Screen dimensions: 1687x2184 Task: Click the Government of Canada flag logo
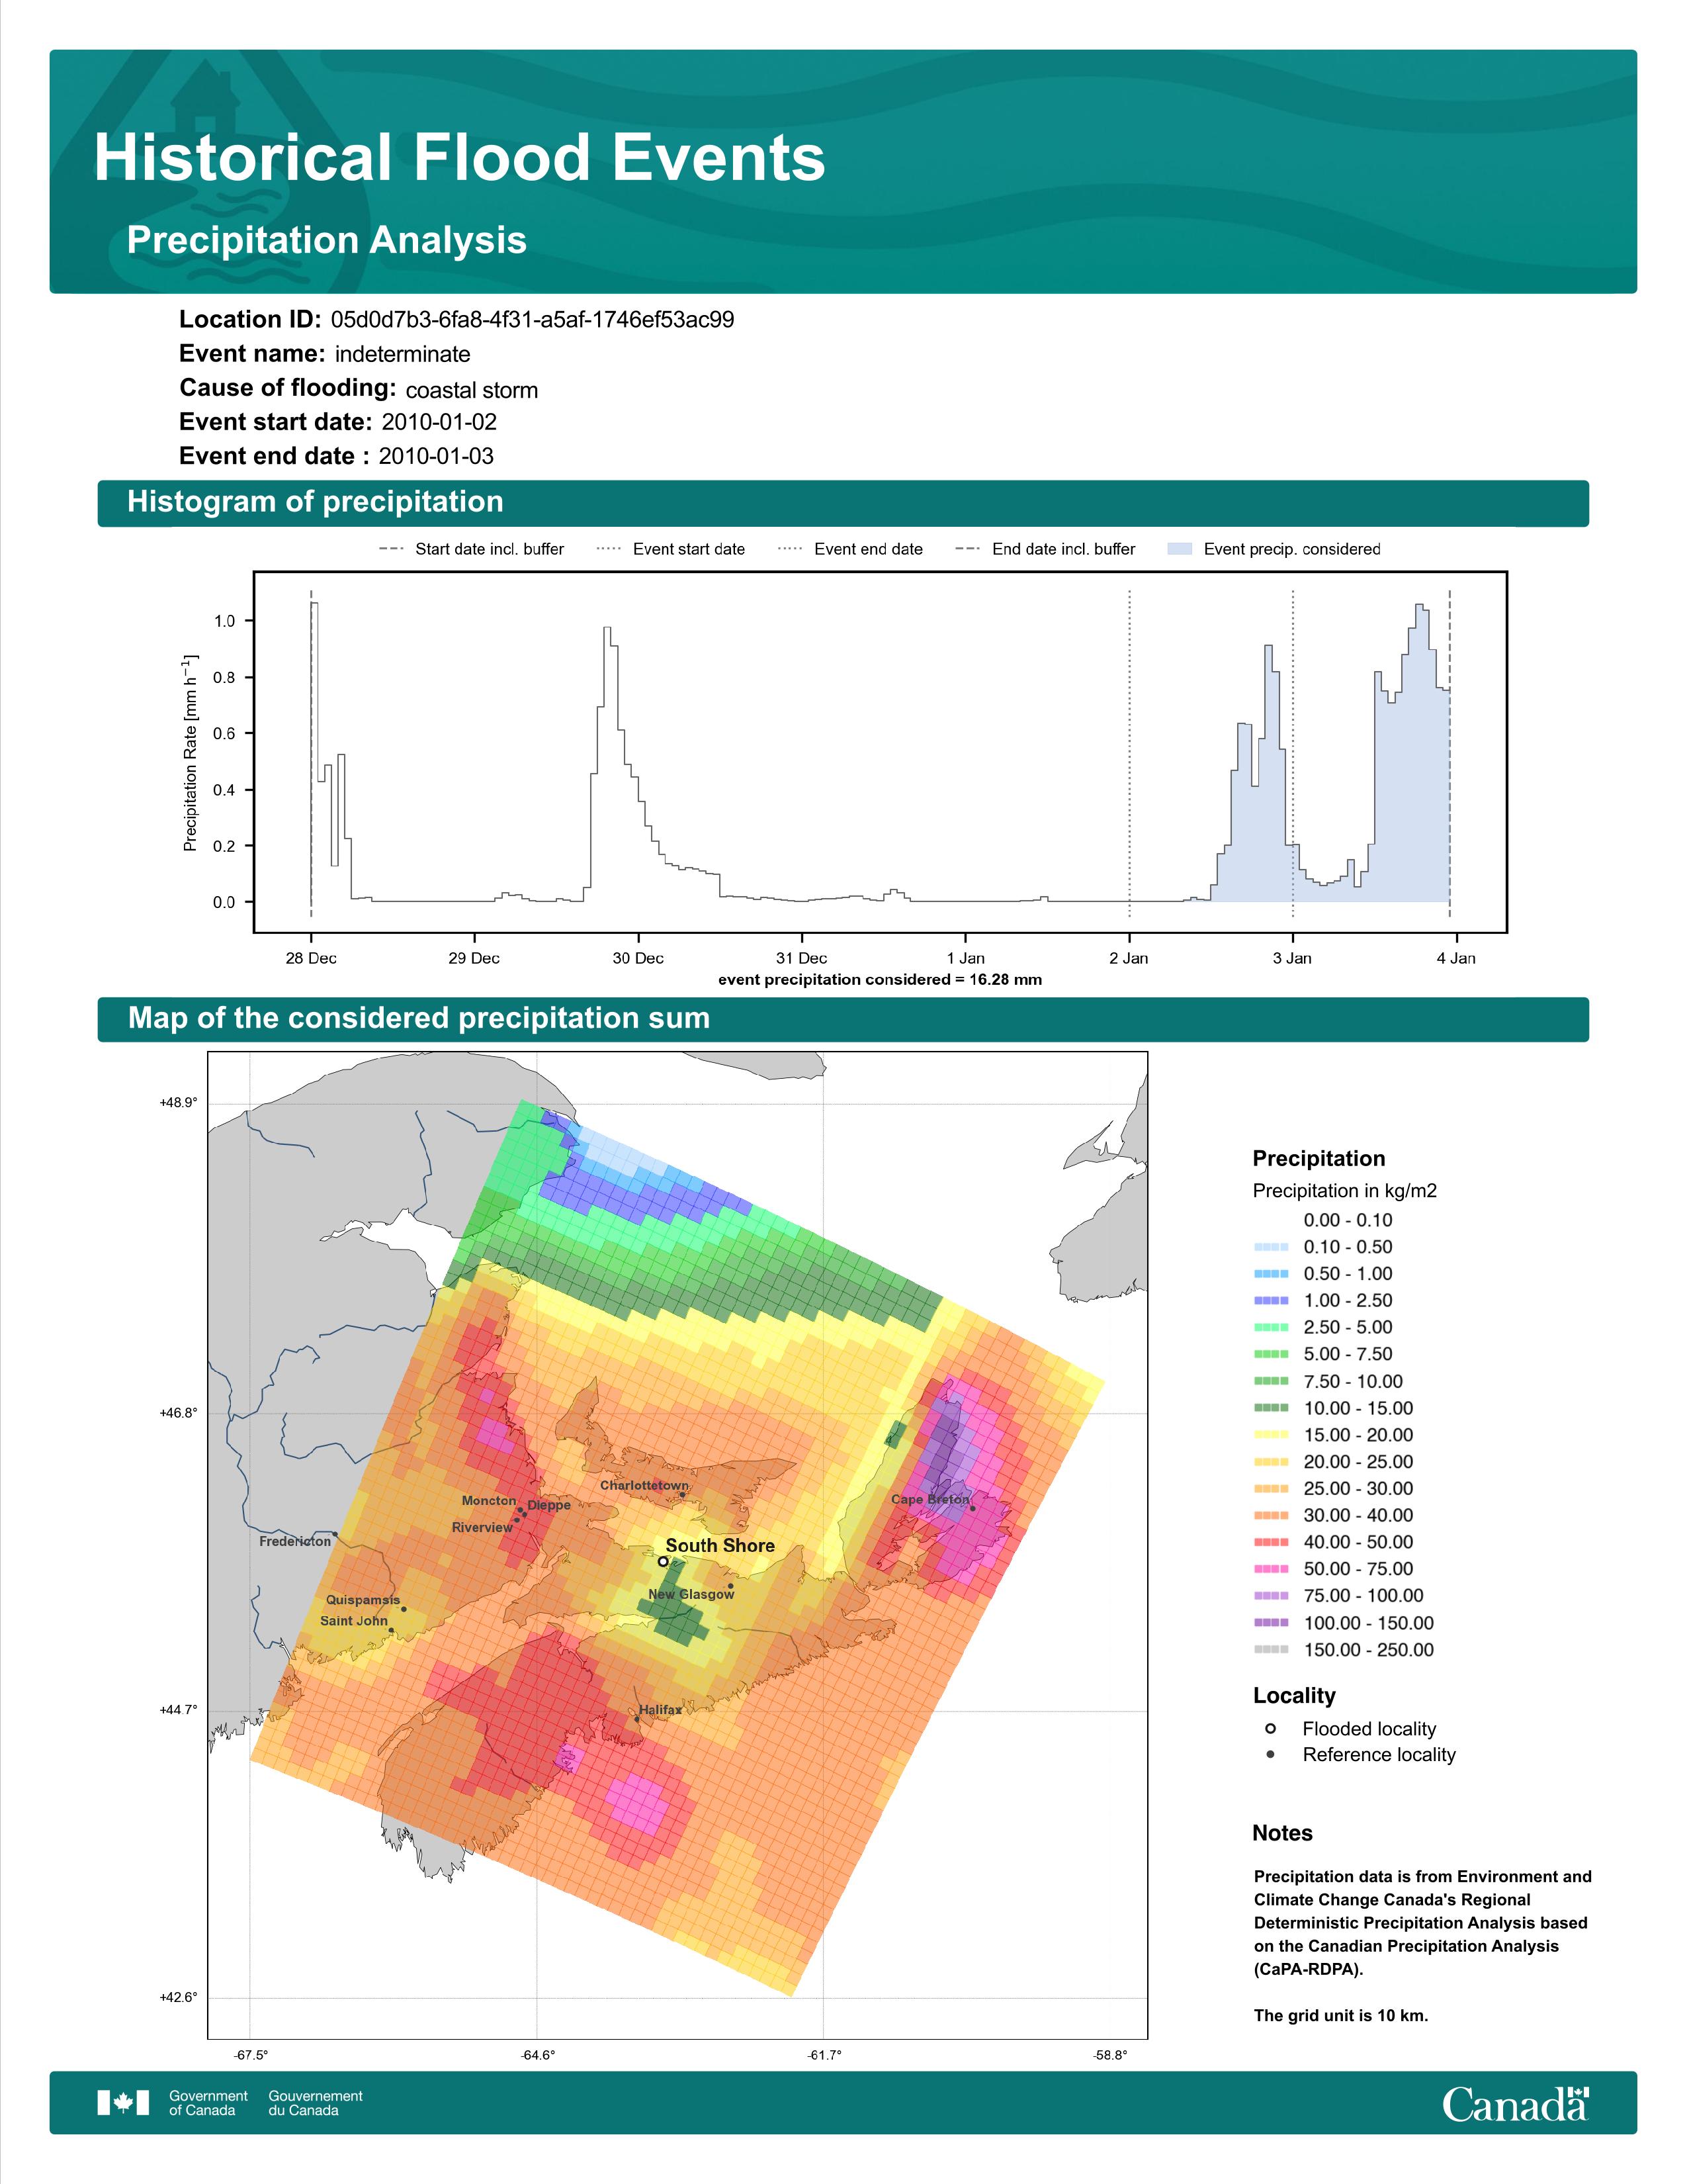point(123,2102)
